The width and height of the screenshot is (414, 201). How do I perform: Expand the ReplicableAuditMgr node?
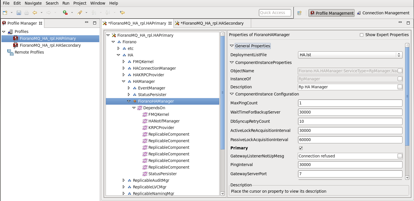click(x=124, y=180)
